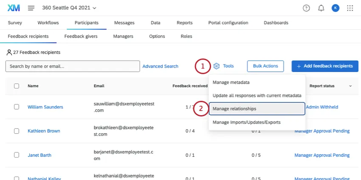The height and width of the screenshot is (180, 361).
Task: Click the Add feedback recipients button
Action: click(325, 66)
